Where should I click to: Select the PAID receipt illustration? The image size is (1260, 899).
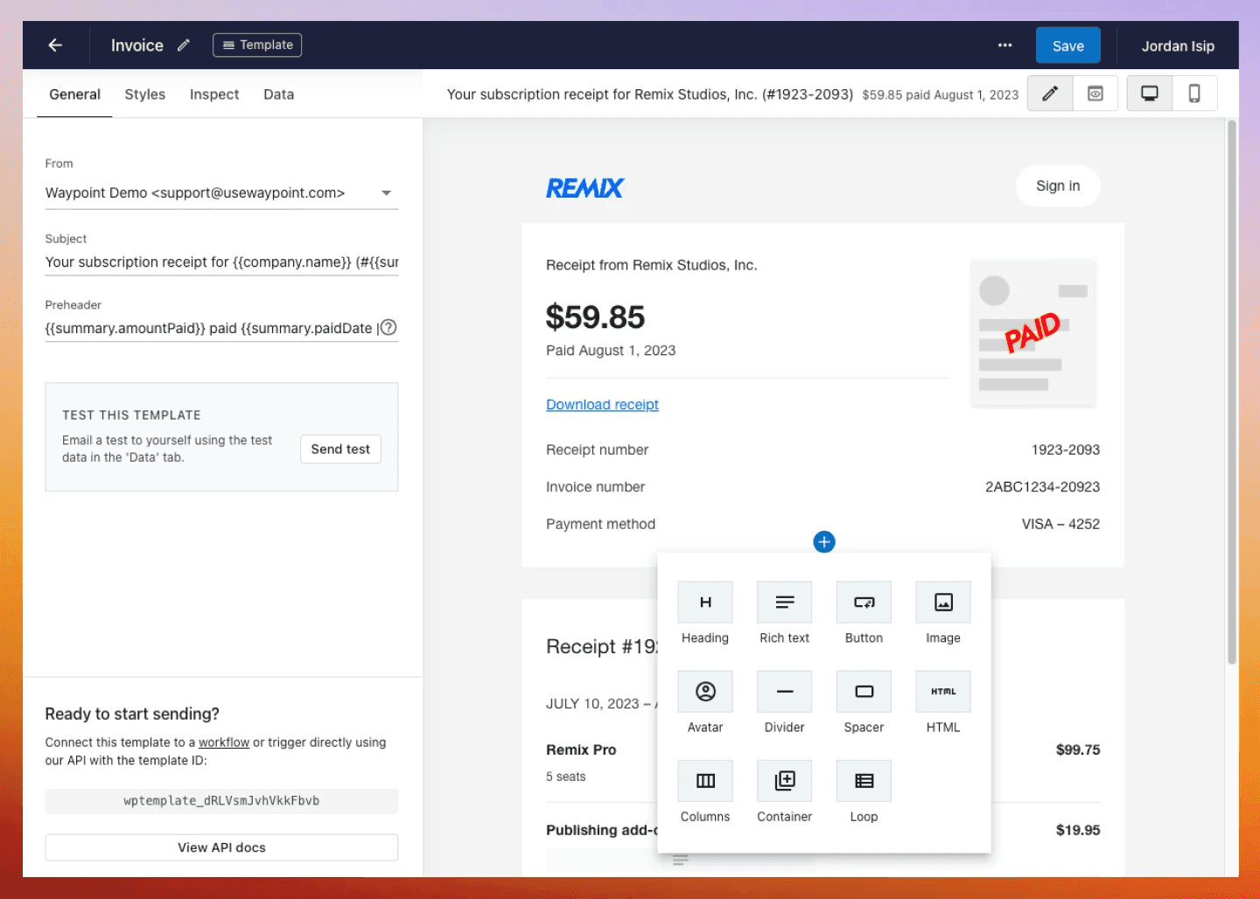point(1032,333)
